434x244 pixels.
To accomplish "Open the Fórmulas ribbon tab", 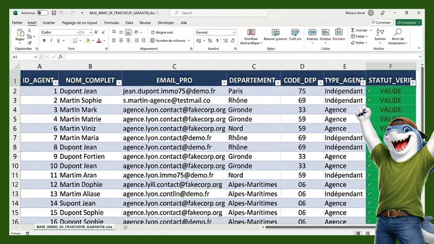I will (111, 23).
